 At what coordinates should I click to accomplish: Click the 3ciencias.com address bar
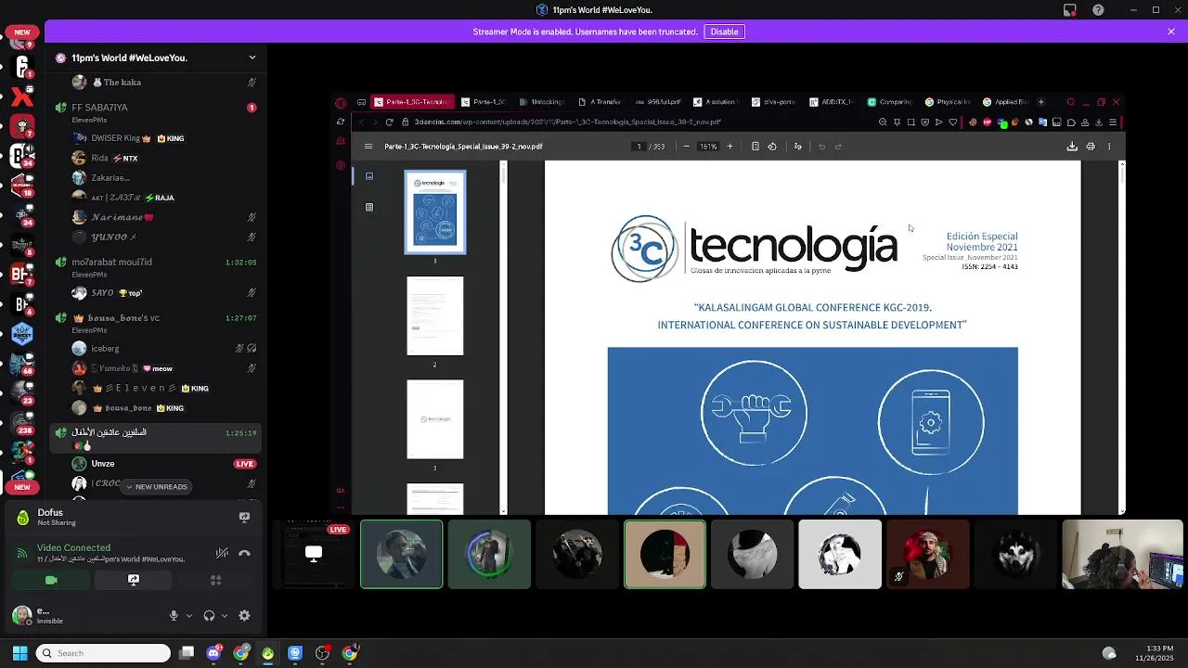coord(635,122)
